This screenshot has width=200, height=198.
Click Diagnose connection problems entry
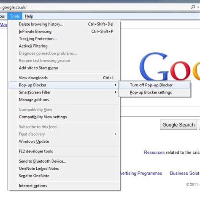click(x=64, y=54)
